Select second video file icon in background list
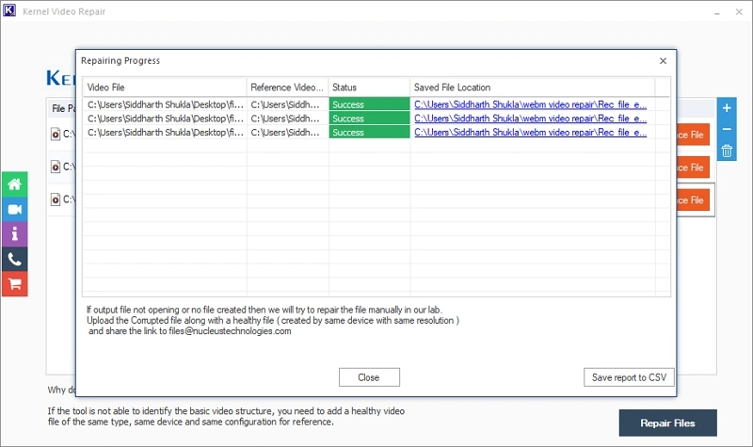The width and height of the screenshot is (753, 447). point(56,167)
